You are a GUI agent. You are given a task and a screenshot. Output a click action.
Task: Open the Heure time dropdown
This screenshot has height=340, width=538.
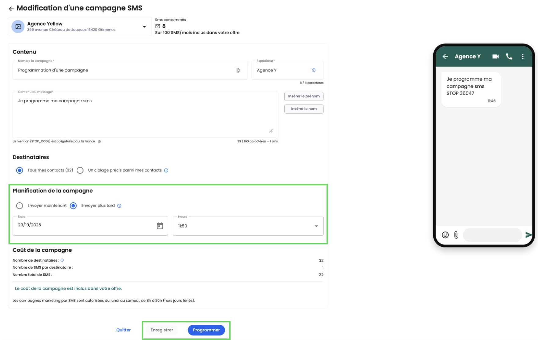pyautogui.click(x=316, y=226)
